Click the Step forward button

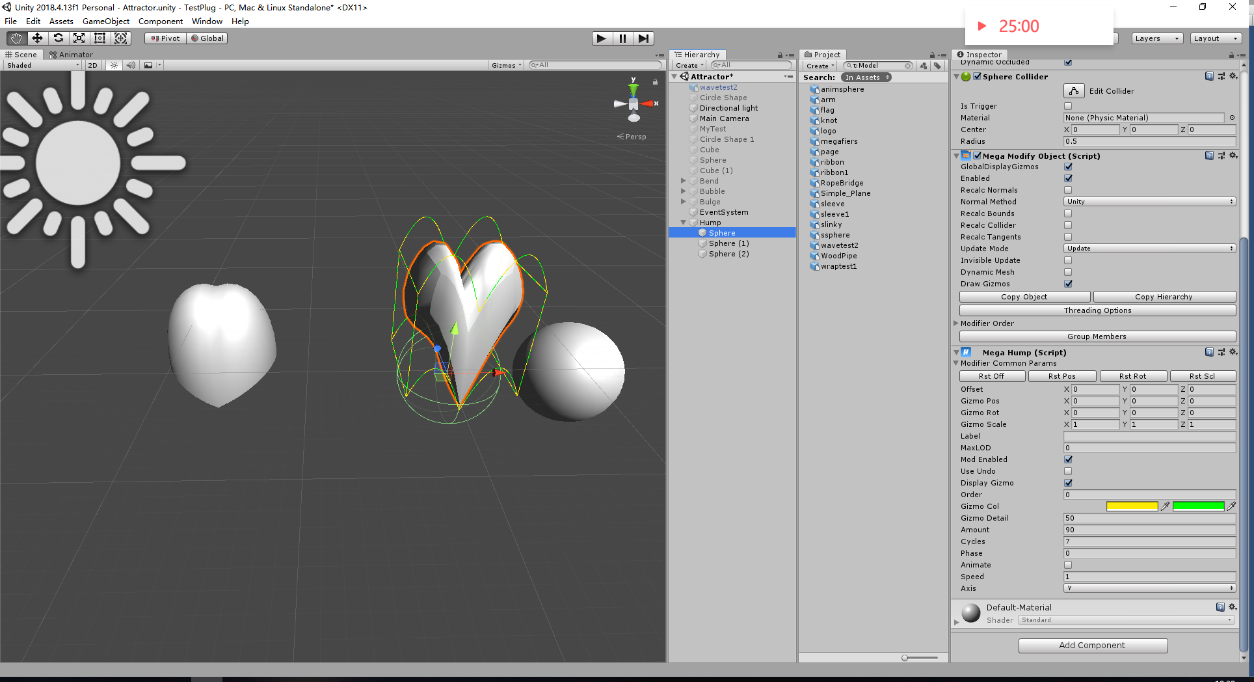coord(643,38)
